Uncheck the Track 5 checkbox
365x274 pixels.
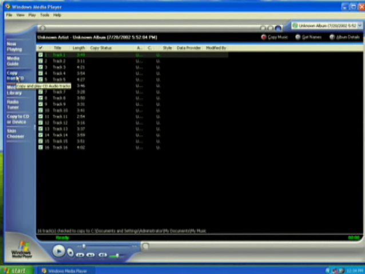click(x=41, y=79)
